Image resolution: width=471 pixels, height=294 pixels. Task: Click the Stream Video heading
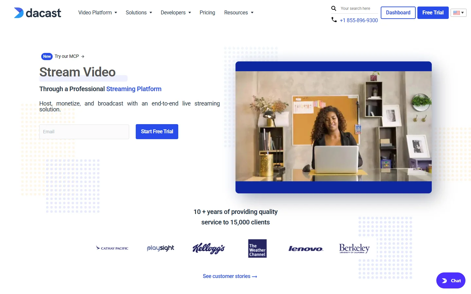[x=78, y=72]
